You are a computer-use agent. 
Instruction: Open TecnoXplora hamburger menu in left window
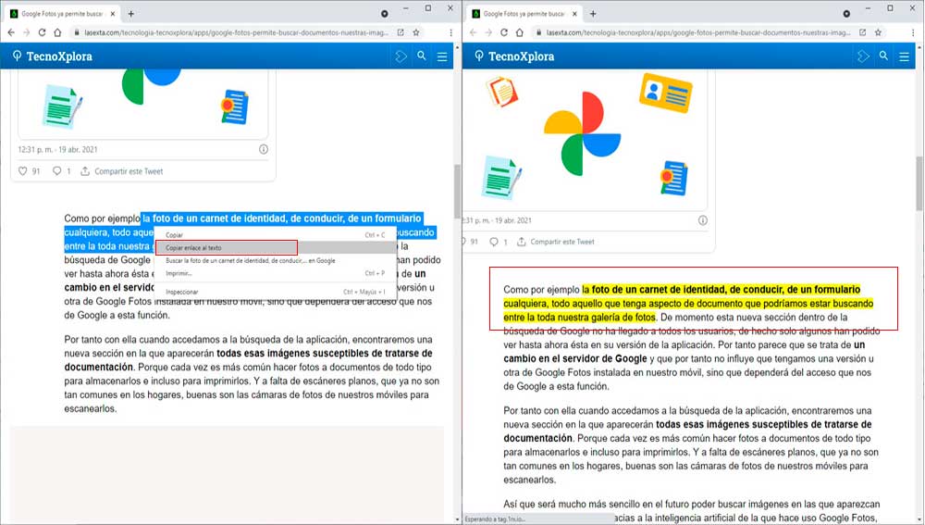[x=442, y=56]
